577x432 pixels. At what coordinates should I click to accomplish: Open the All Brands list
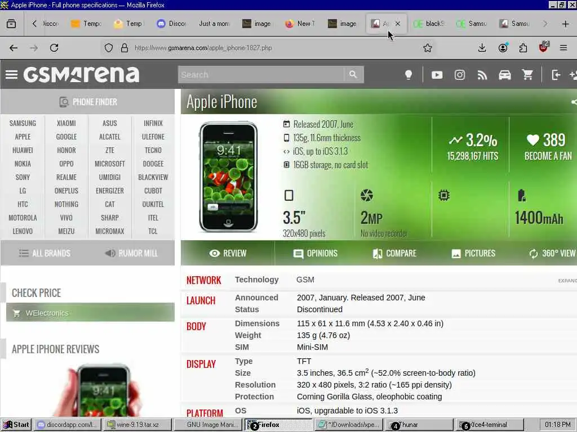tap(45, 253)
